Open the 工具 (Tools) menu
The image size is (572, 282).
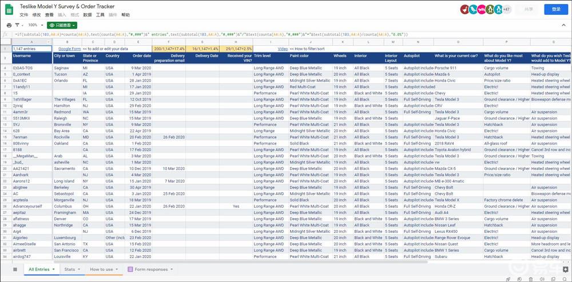[100, 15]
